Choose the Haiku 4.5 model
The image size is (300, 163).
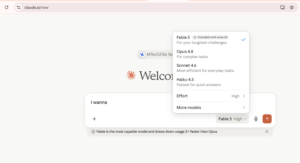coord(211,82)
